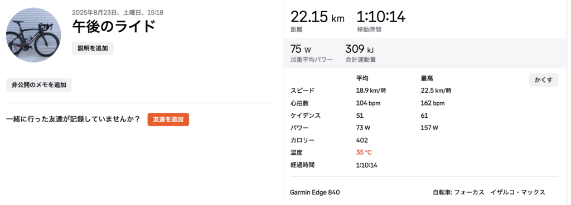Click the red 35 °C temperature value

[x=364, y=152]
